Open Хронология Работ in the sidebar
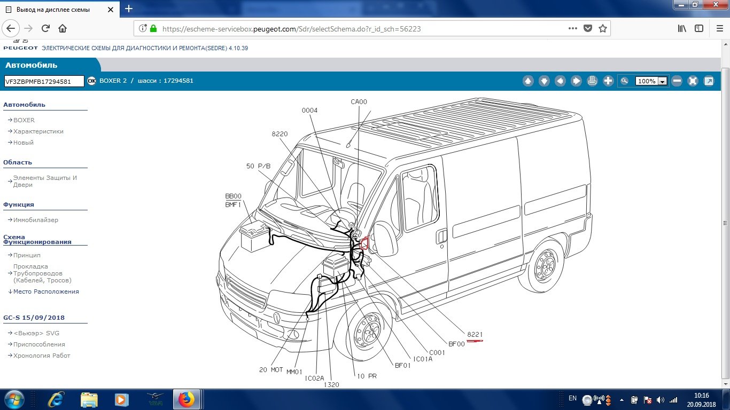 (42, 356)
